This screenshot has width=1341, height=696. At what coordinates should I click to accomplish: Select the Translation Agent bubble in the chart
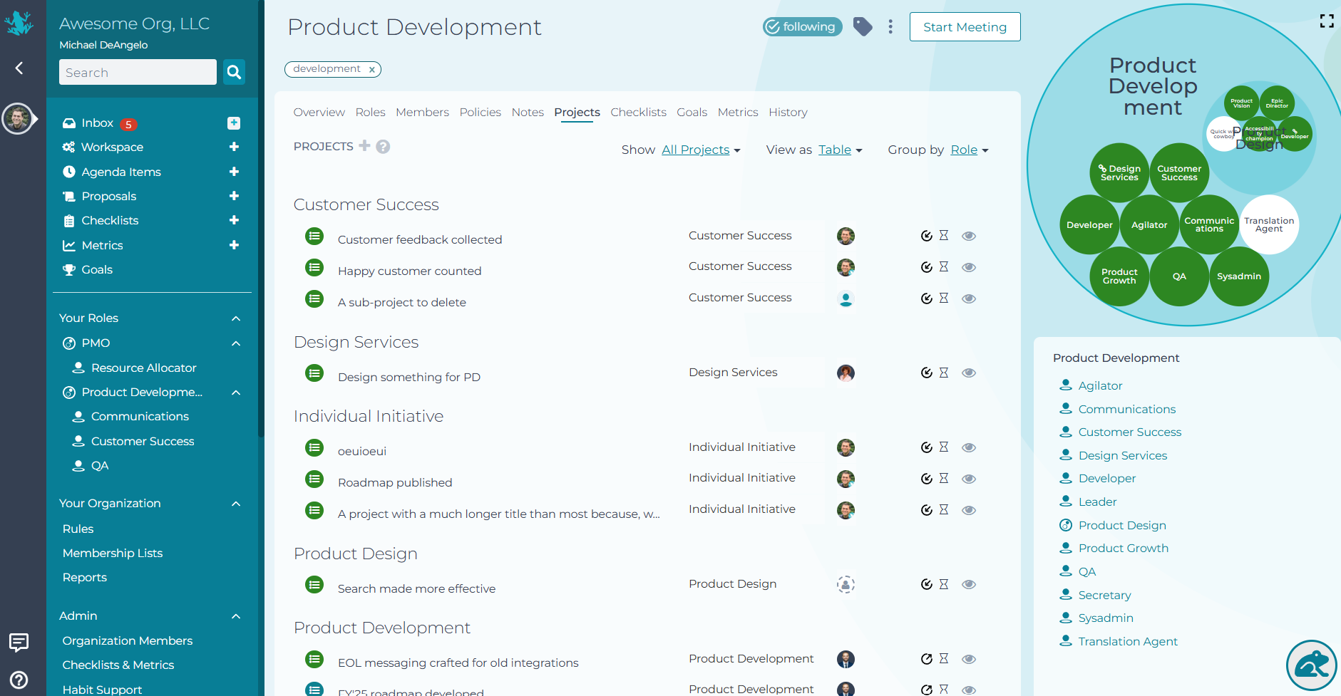pos(1269,224)
